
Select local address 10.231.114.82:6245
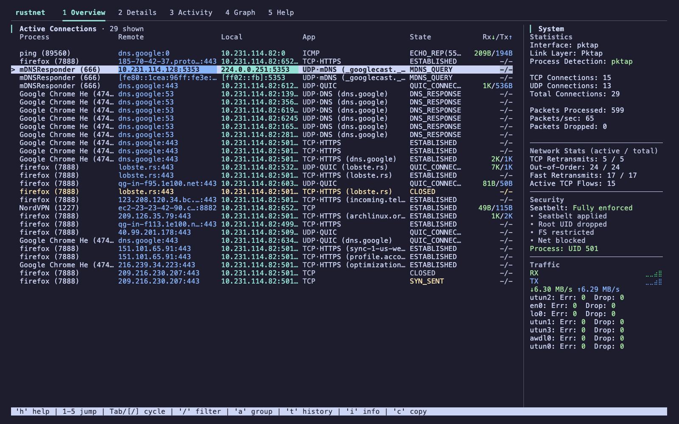click(259, 118)
